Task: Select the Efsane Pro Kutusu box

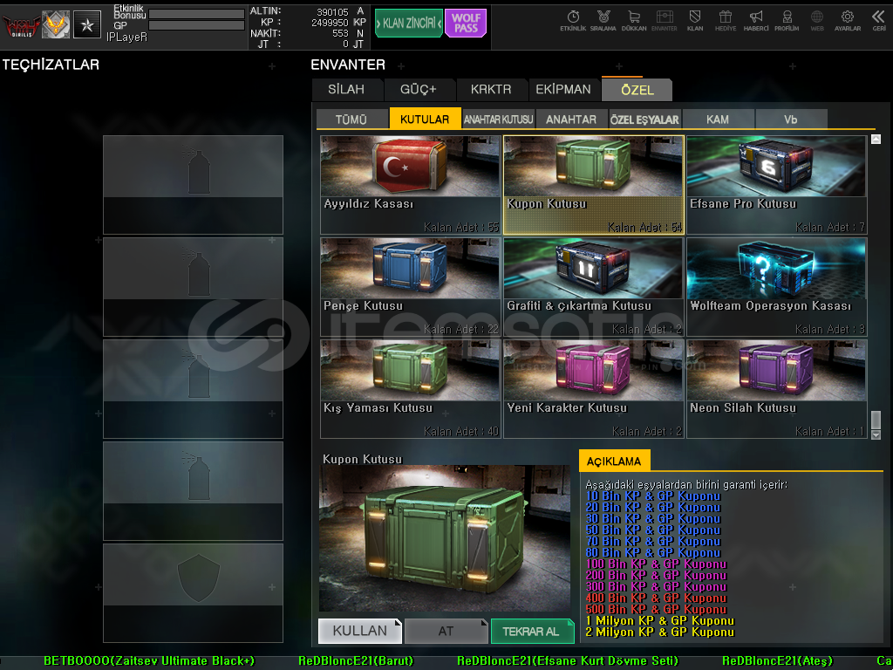Action: (x=776, y=184)
